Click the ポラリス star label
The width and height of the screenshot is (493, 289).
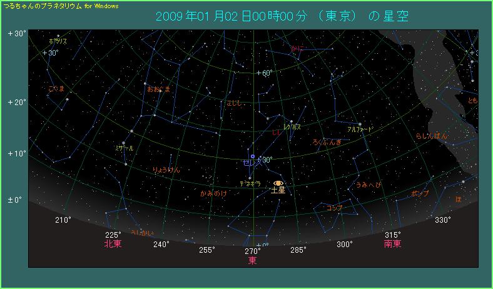click(58, 41)
